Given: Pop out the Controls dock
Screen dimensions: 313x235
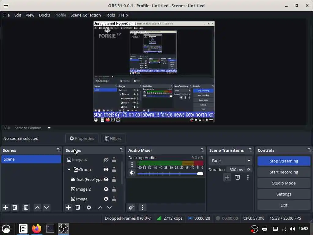Looking at the screenshot, I should click(x=309, y=150).
